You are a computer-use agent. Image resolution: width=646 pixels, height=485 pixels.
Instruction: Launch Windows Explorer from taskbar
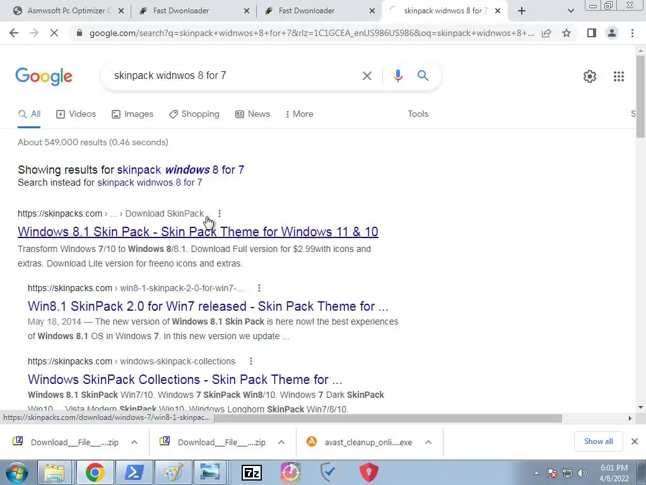(55, 472)
